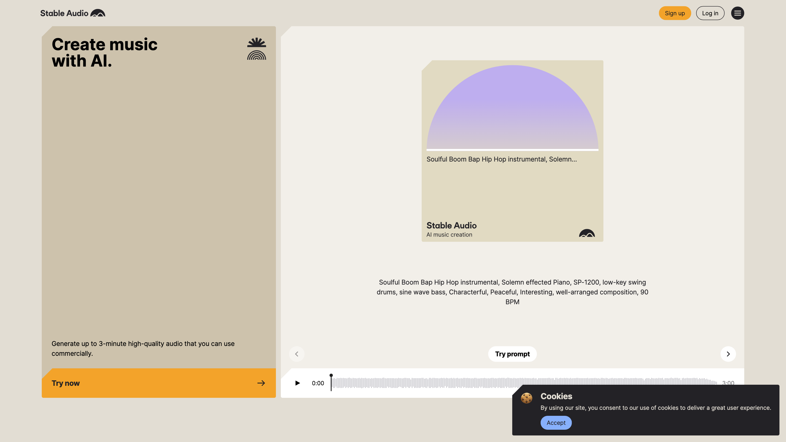Open the hamburger menu
786x442 pixels.
(737, 13)
